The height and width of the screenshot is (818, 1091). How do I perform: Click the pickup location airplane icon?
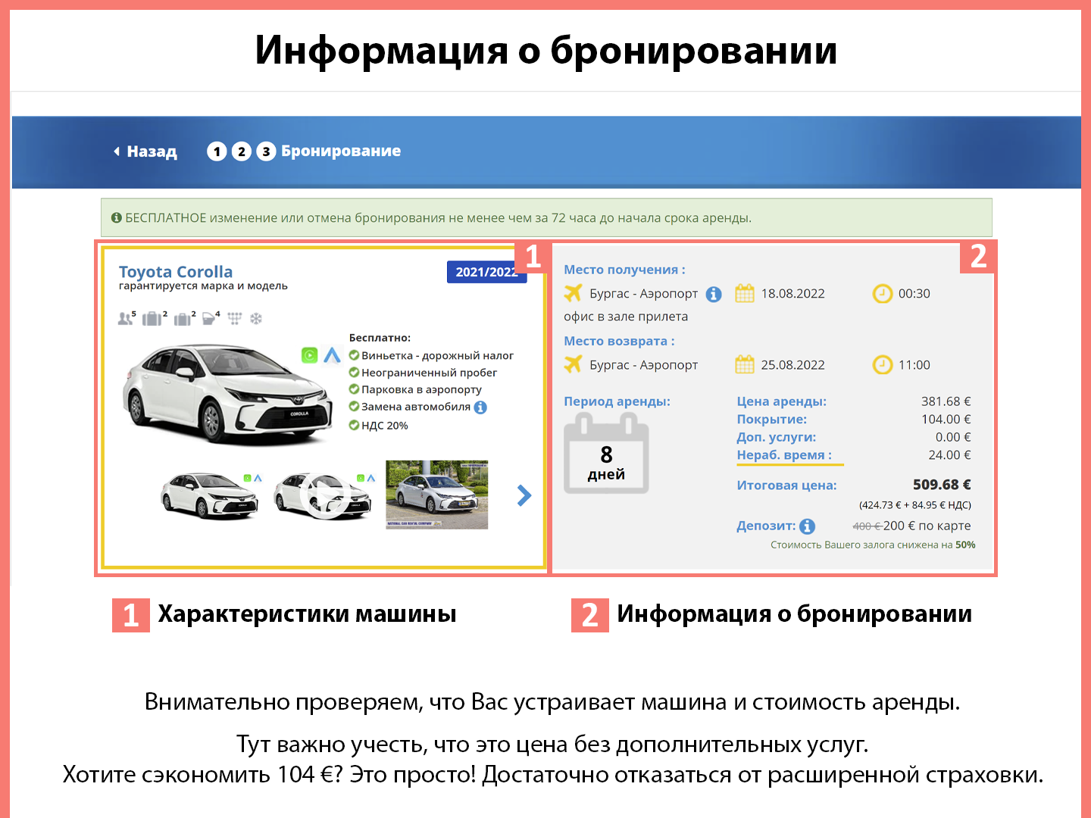pyautogui.click(x=574, y=293)
